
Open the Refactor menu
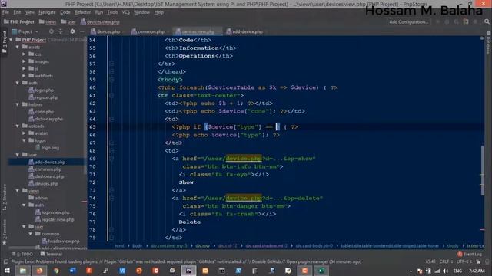[x=83, y=12]
